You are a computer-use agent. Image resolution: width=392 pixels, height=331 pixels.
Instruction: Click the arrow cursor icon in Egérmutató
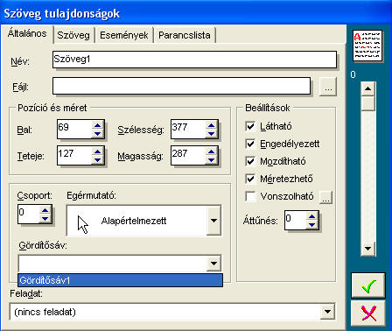(83, 224)
